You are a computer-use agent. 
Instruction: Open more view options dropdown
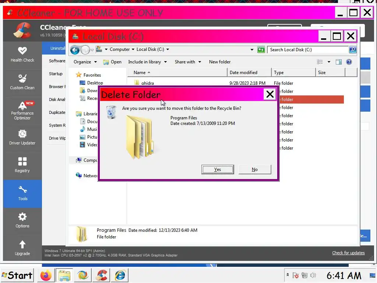329,62
